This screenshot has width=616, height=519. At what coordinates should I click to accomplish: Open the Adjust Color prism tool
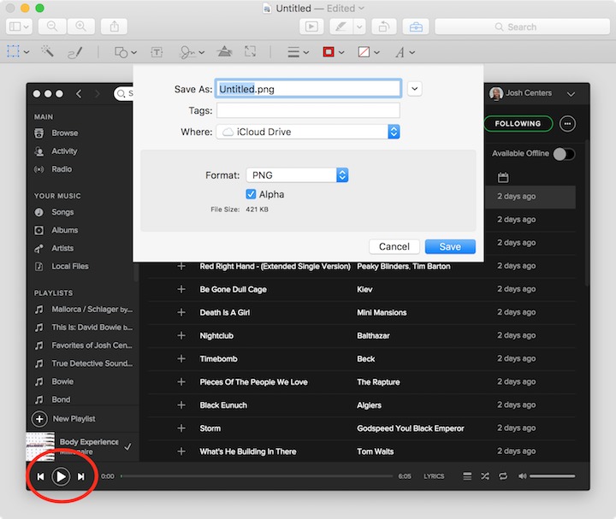tap(224, 51)
